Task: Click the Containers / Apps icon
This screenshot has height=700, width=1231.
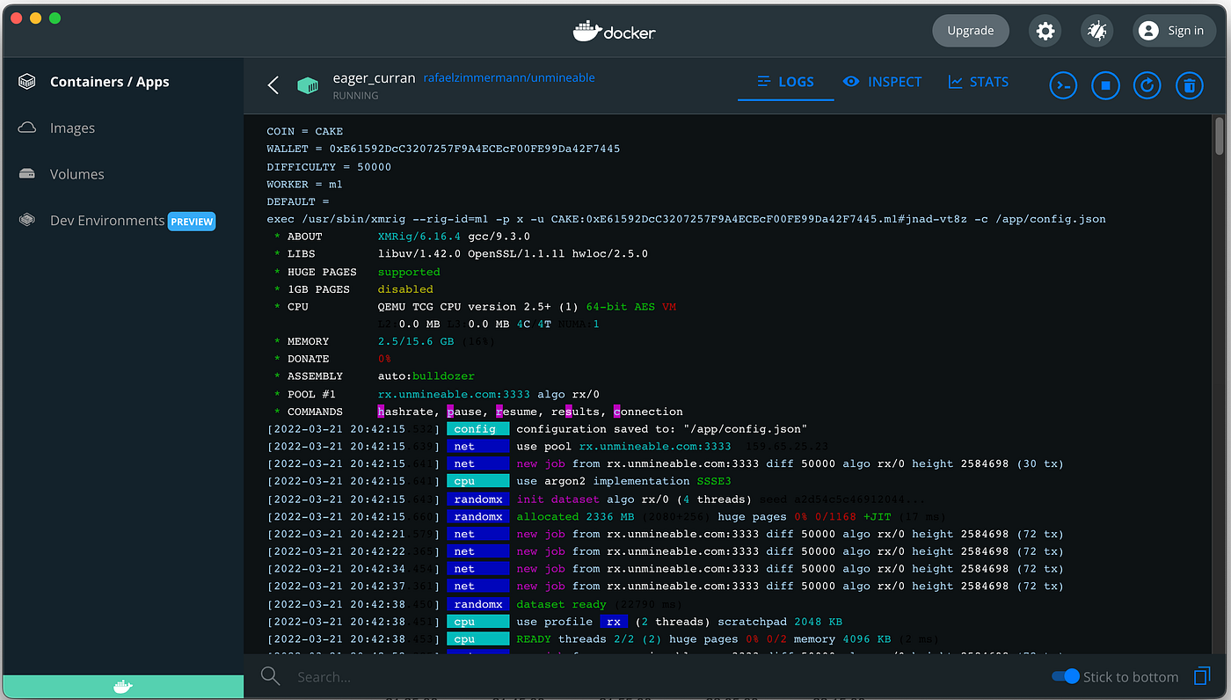Action: coord(27,82)
